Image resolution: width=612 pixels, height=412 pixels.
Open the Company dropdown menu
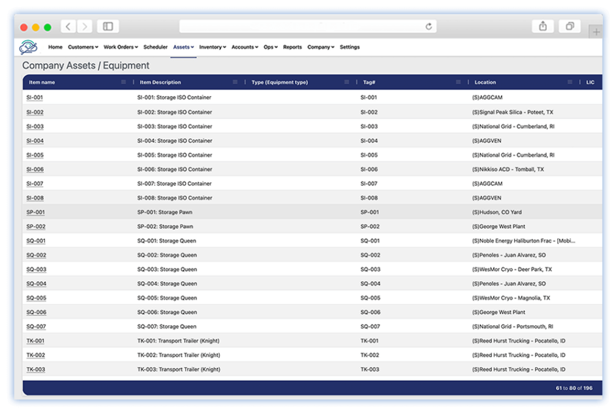[320, 47]
